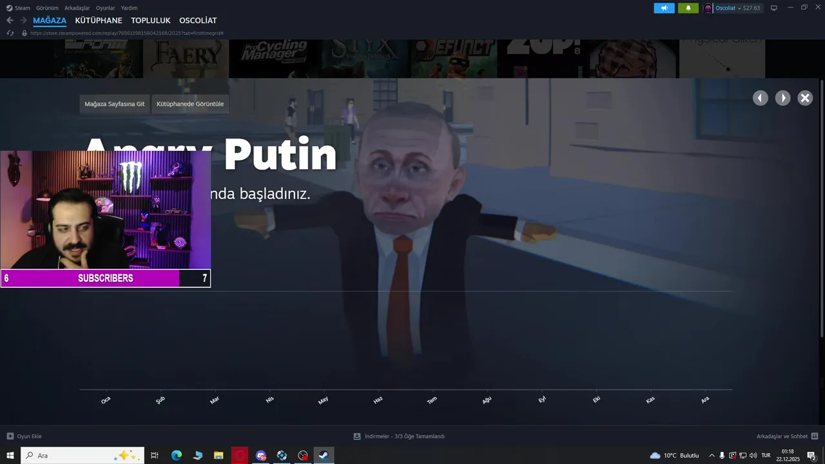This screenshot has height=464, width=825.
Task: Go forward with the Steam forward arrow
Action: tap(23, 21)
